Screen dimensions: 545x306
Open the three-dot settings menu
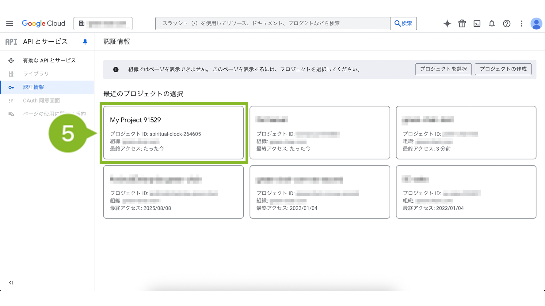coord(521,24)
